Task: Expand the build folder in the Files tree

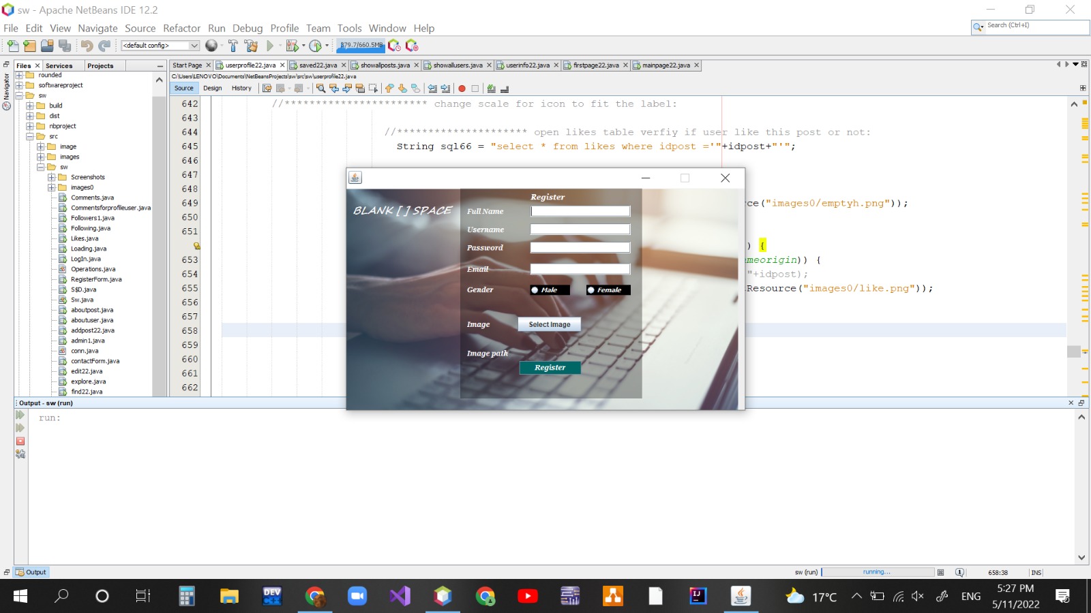Action: pos(30,106)
